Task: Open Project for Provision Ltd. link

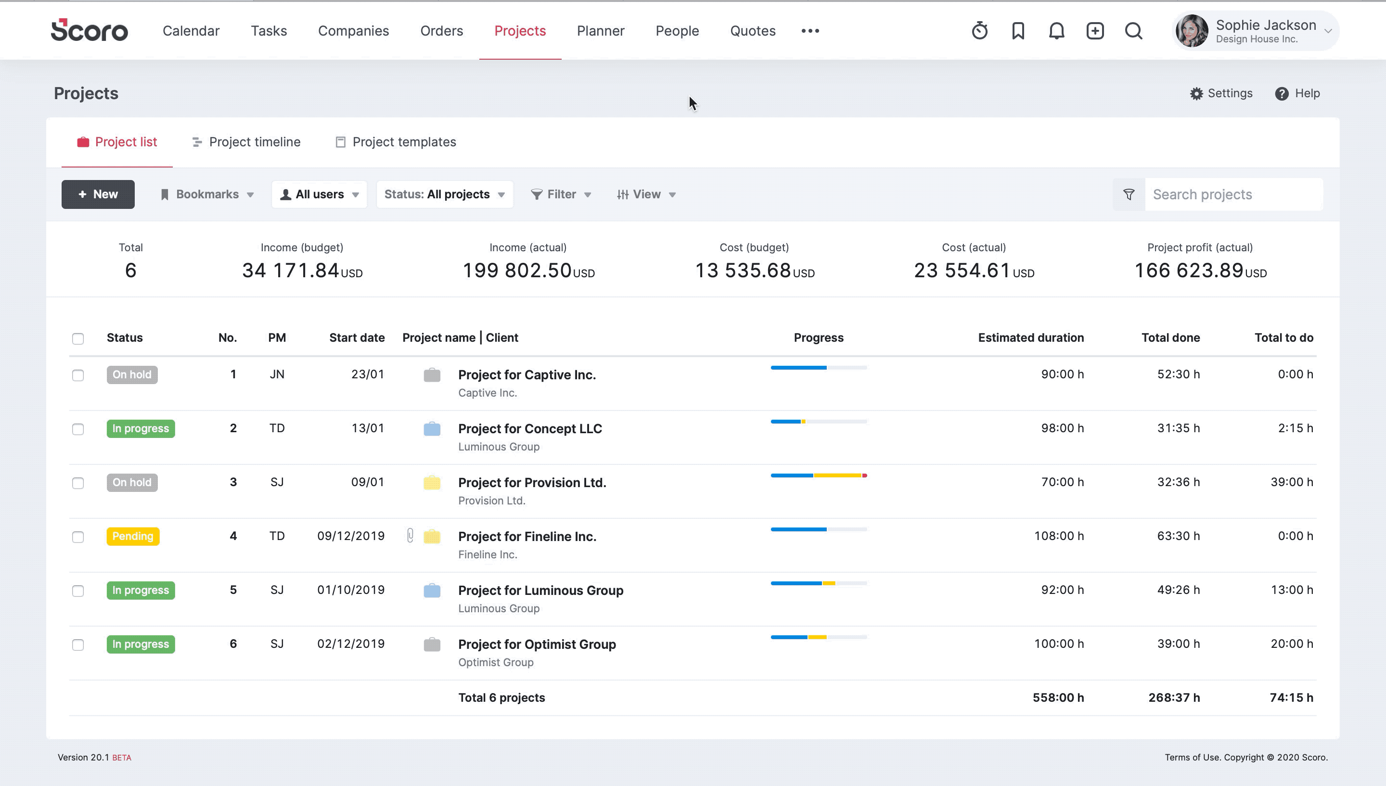Action: pyautogui.click(x=532, y=483)
